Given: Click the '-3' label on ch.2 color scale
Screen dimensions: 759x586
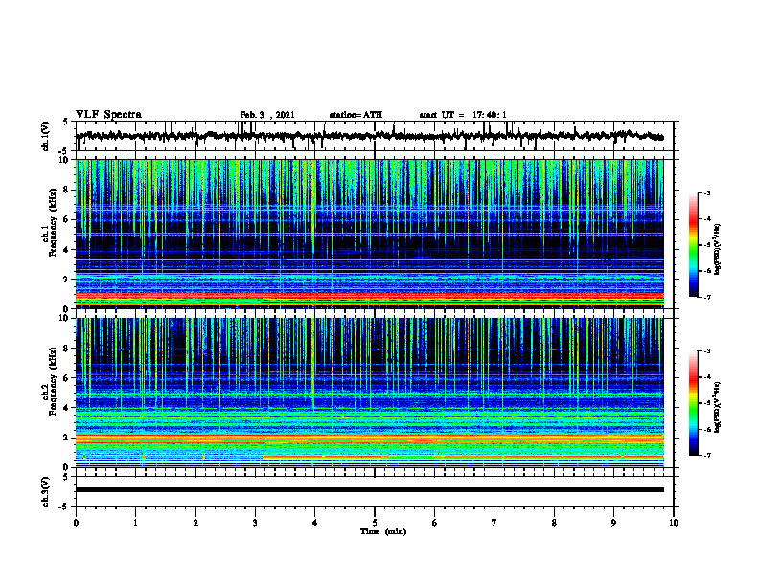Looking at the screenshot, I should coord(707,351).
